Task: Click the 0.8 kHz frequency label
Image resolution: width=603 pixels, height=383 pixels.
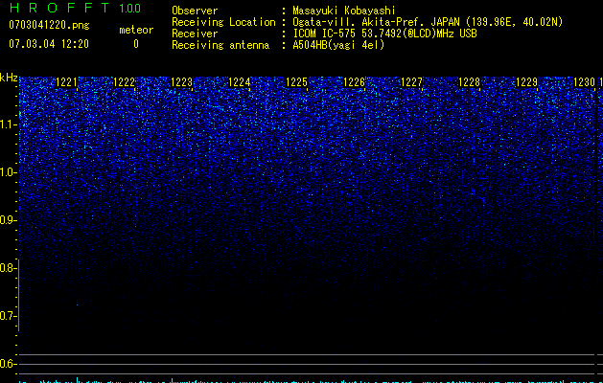Action: point(8,268)
